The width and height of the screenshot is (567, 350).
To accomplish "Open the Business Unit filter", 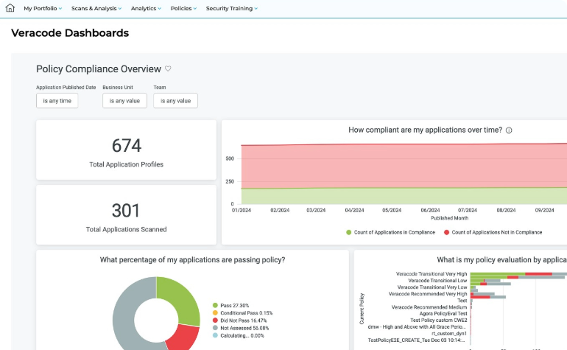I will pos(124,101).
